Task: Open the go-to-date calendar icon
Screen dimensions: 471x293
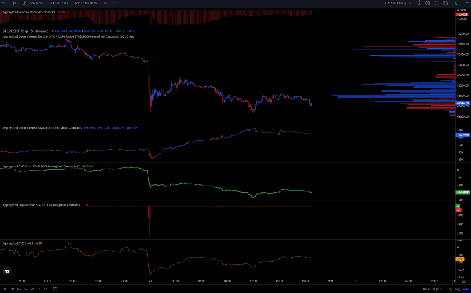Action: [x=55, y=289]
